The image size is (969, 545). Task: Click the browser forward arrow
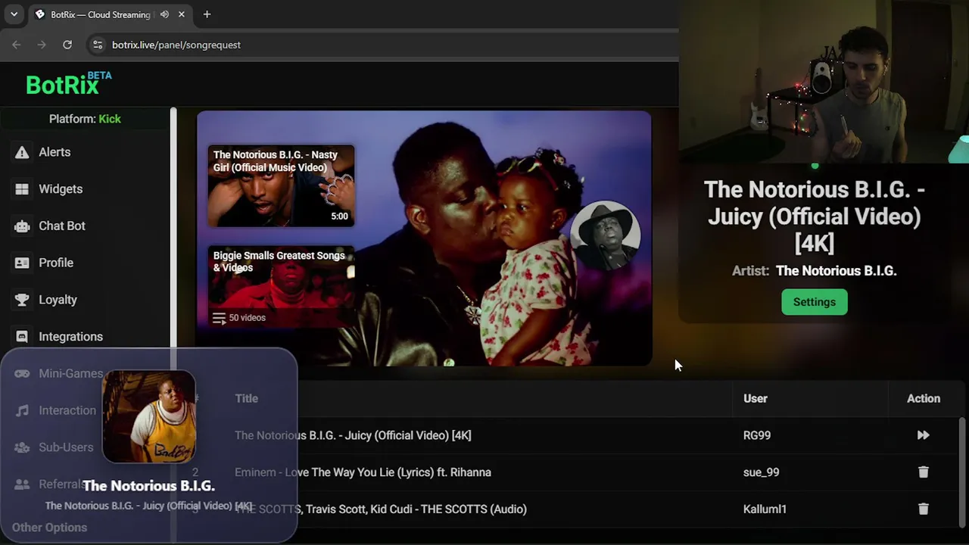tap(42, 45)
